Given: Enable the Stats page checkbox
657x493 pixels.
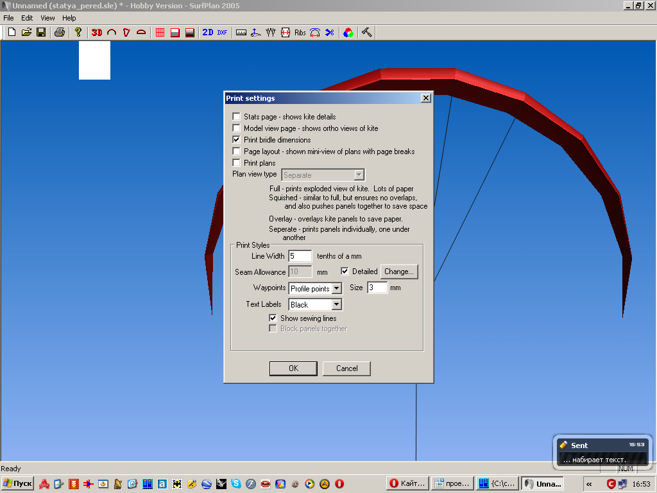Looking at the screenshot, I should (x=237, y=117).
